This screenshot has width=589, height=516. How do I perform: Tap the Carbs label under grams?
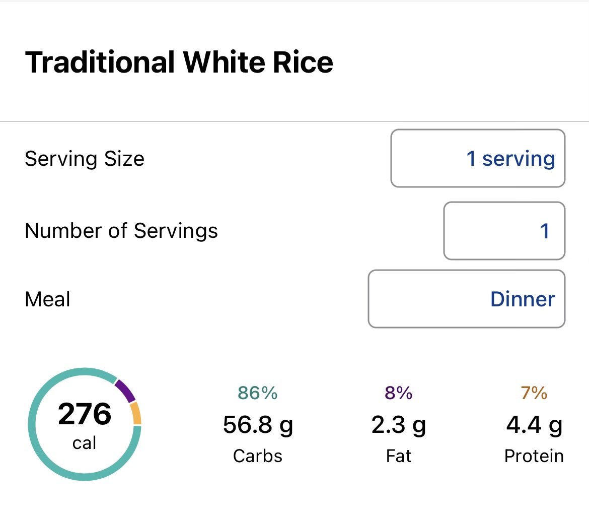click(258, 456)
